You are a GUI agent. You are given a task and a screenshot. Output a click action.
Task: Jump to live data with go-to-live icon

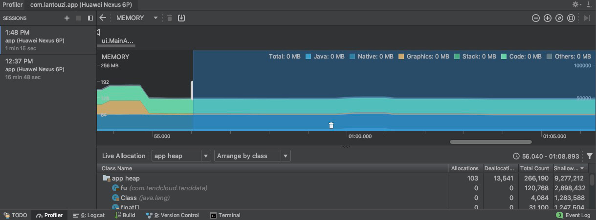[x=587, y=18]
